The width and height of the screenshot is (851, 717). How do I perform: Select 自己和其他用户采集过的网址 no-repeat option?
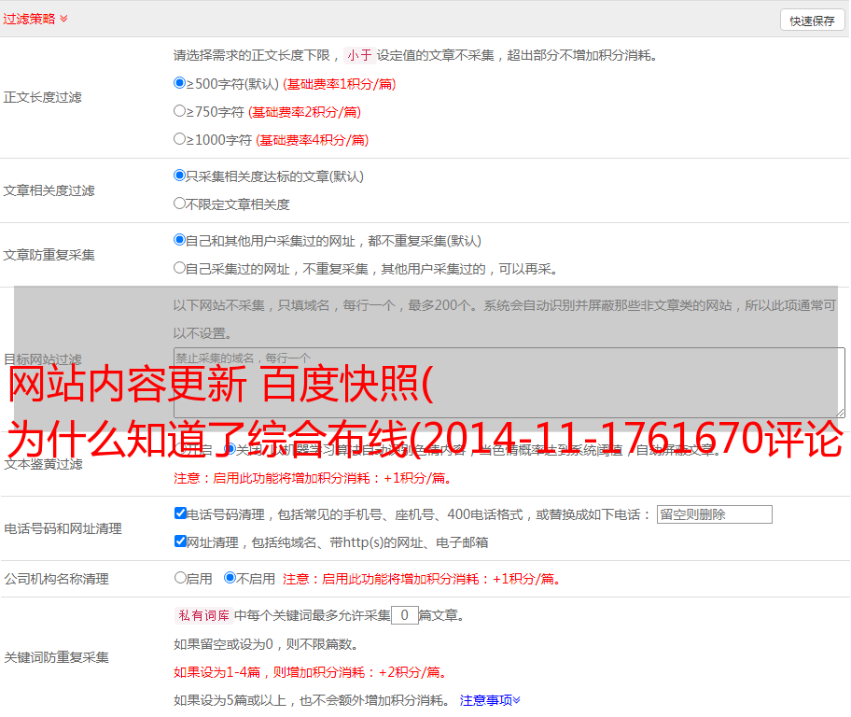179,240
